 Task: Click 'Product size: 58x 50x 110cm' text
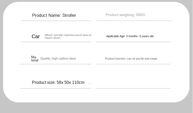coord(58,82)
